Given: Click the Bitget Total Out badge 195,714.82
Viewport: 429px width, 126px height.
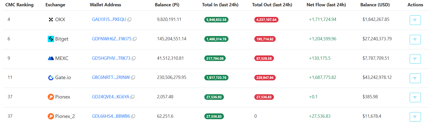Looking at the screenshot, I should 265,39.
